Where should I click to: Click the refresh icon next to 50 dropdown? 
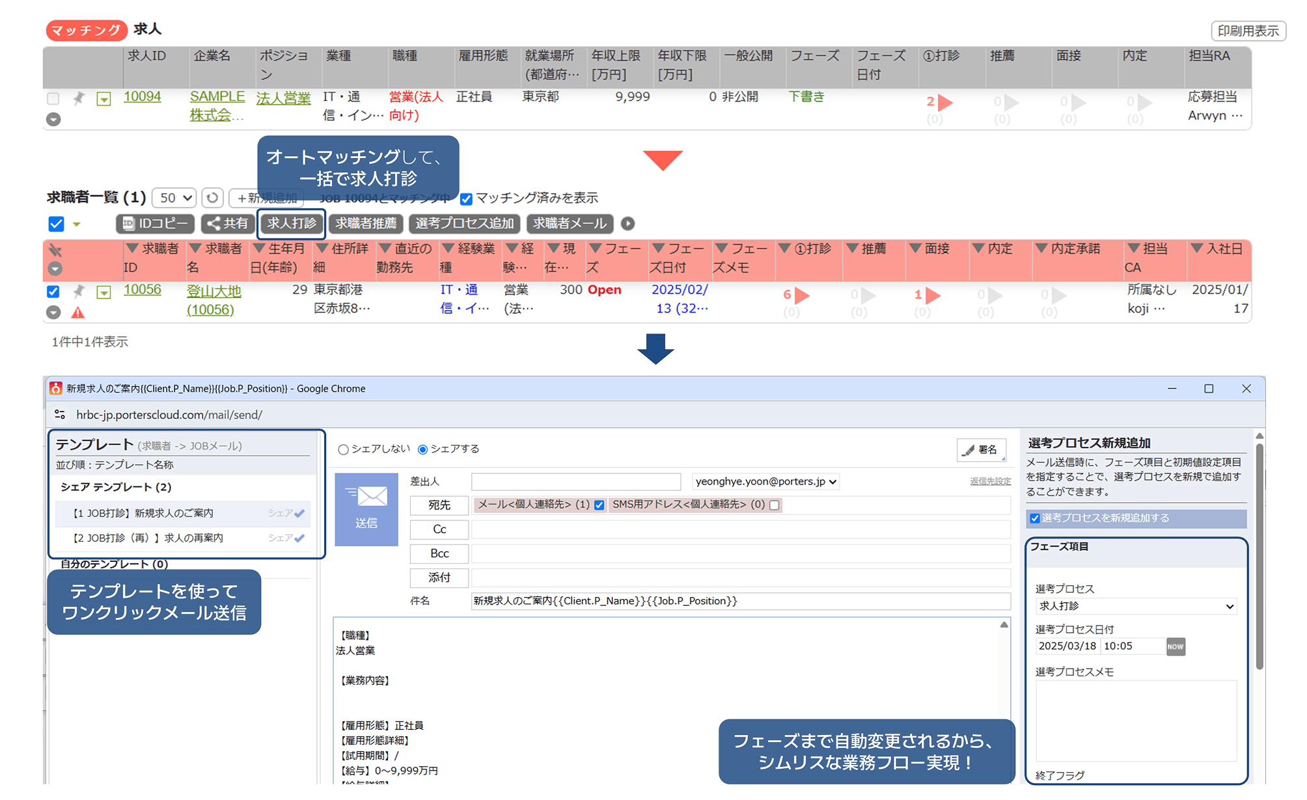(x=212, y=198)
